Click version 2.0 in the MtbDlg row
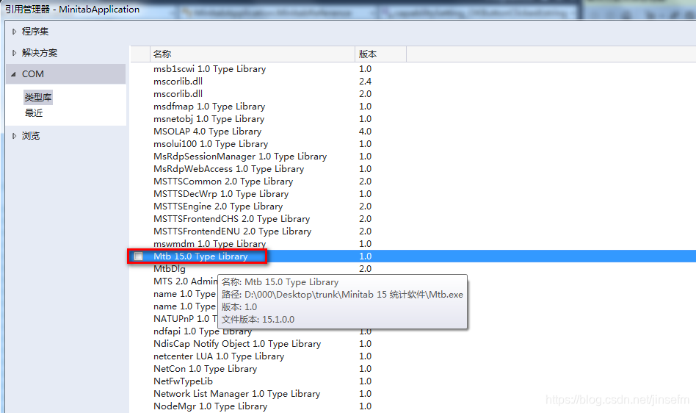The height and width of the screenshot is (413, 696). pyautogui.click(x=366, y=269)
